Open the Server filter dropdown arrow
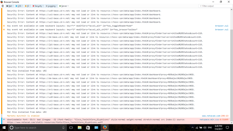The image size is (233, 131). coord(68,6)
